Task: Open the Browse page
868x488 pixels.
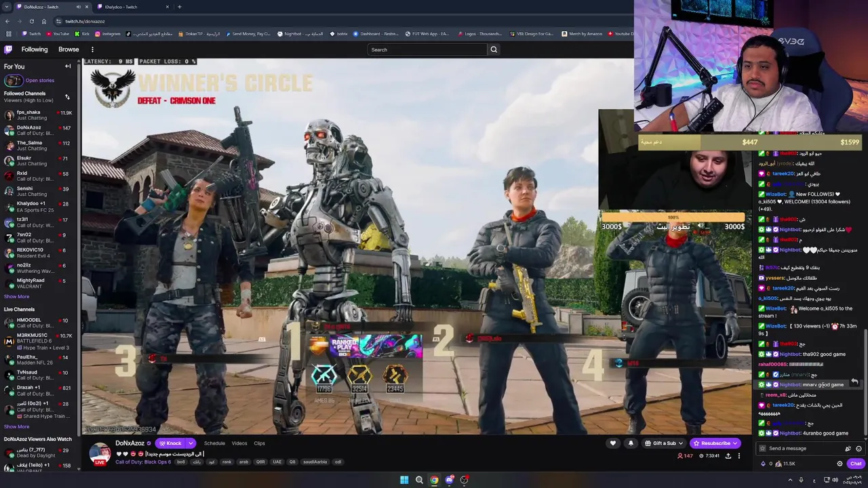Action: pos(68,49)
